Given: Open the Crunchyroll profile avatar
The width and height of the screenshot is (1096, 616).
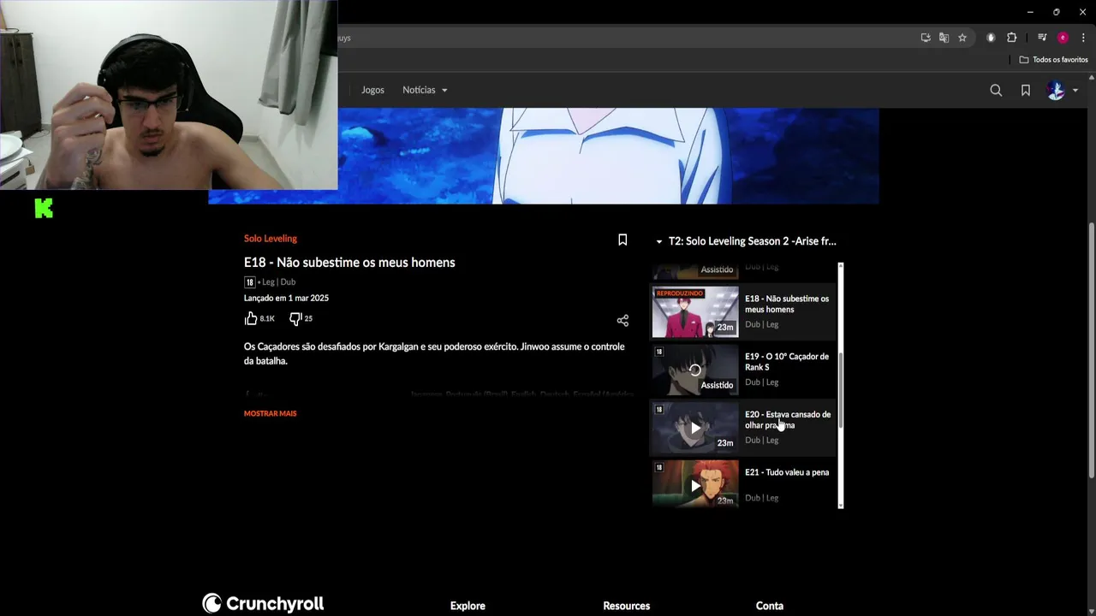Looking at the screenshot, I should pyautogui.click(x=1056, y=90).
